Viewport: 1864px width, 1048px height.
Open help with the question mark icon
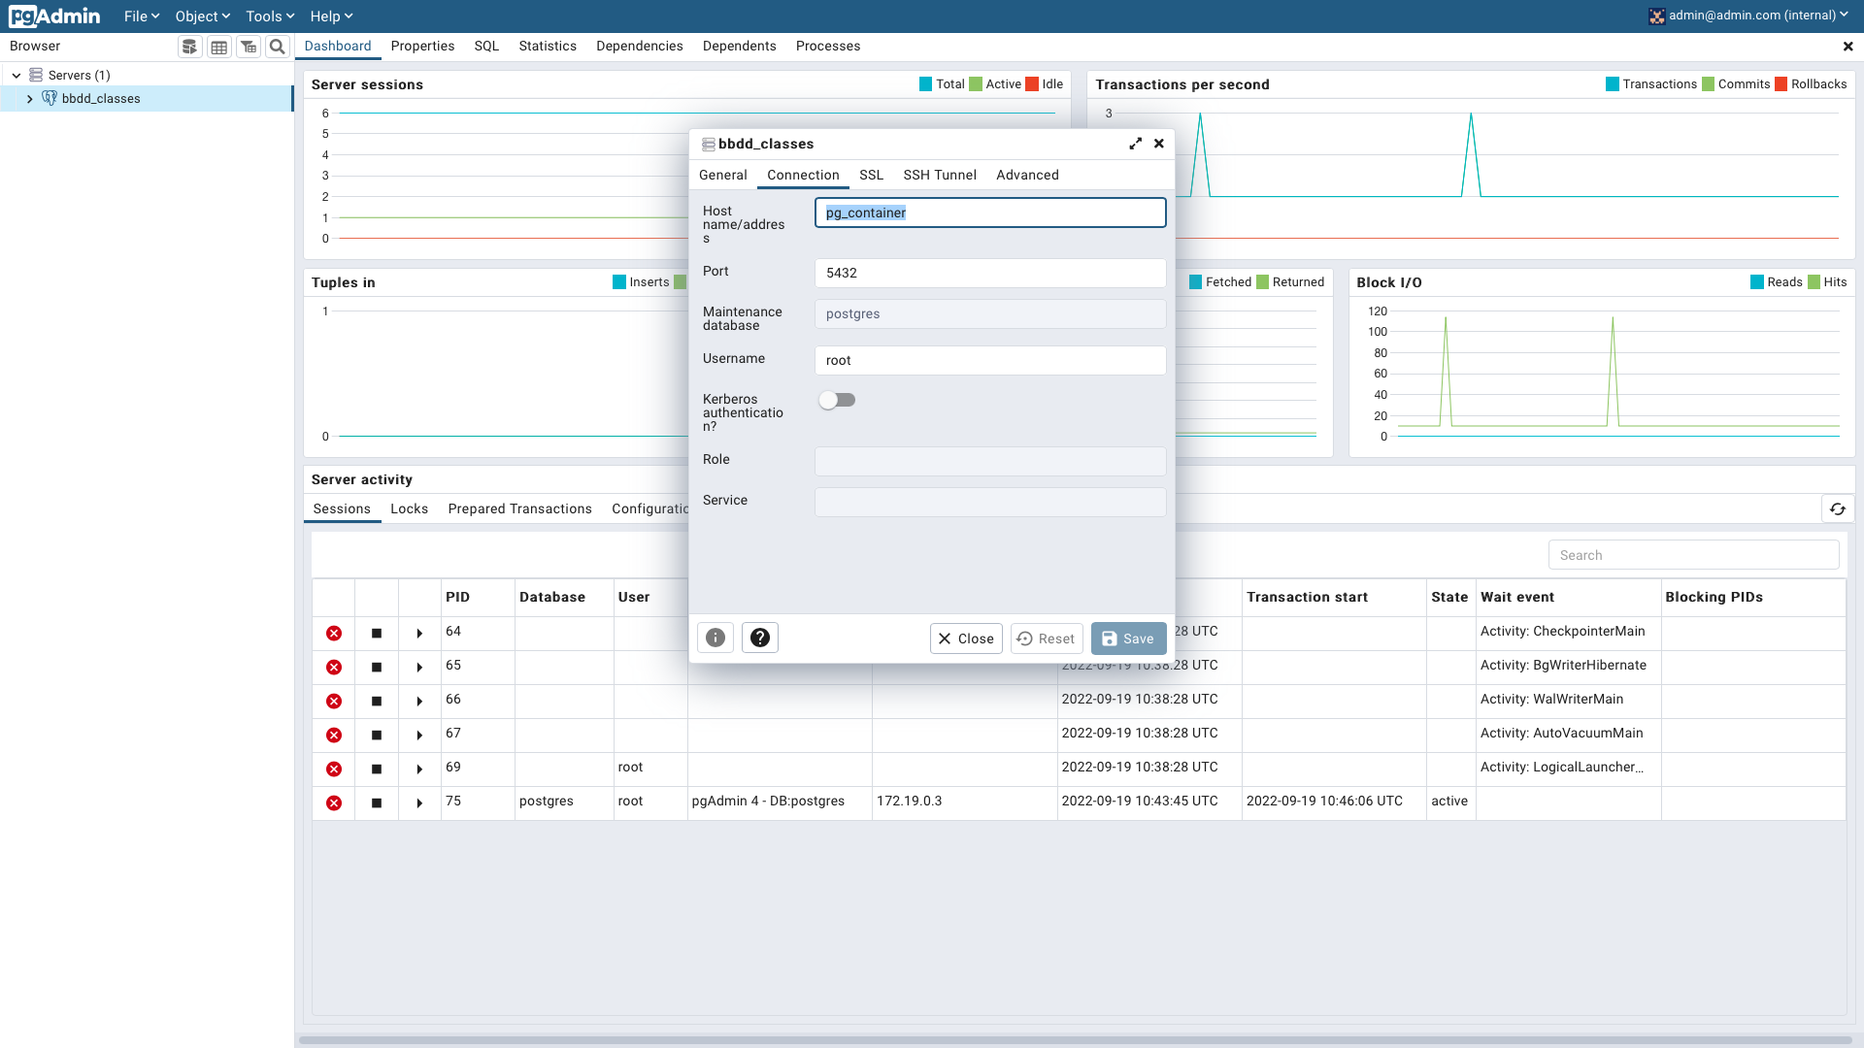[x=760, y=638]
